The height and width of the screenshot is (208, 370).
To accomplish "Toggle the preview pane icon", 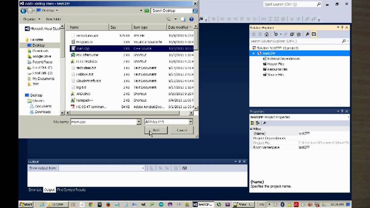I will [183, 19].
